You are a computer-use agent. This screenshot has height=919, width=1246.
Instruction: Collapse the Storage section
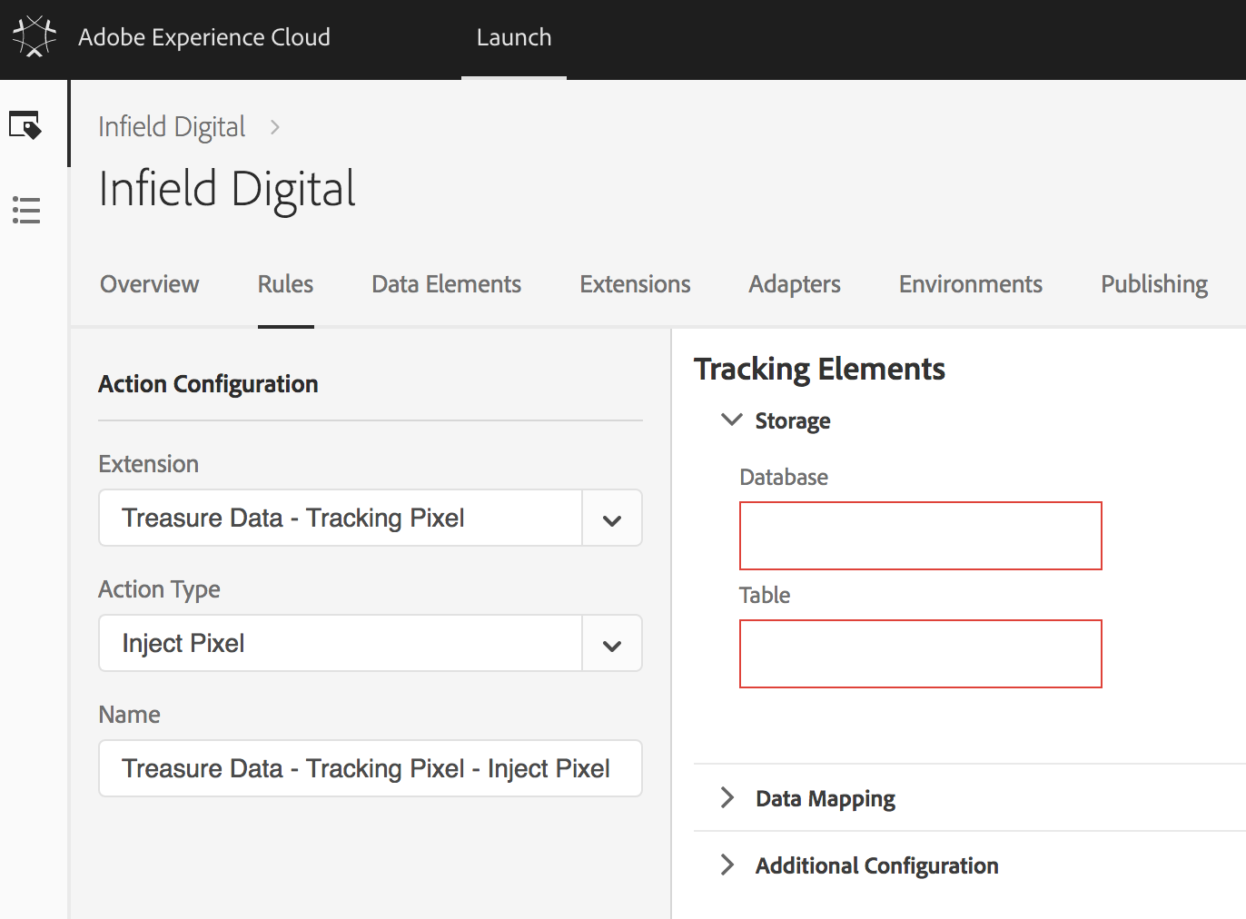click(x=731, y=420)
